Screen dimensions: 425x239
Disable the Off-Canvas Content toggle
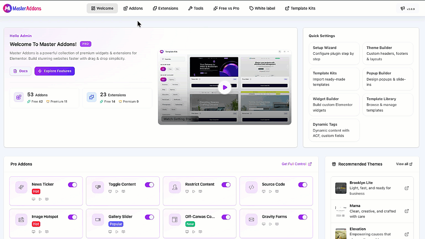point(226,217)
